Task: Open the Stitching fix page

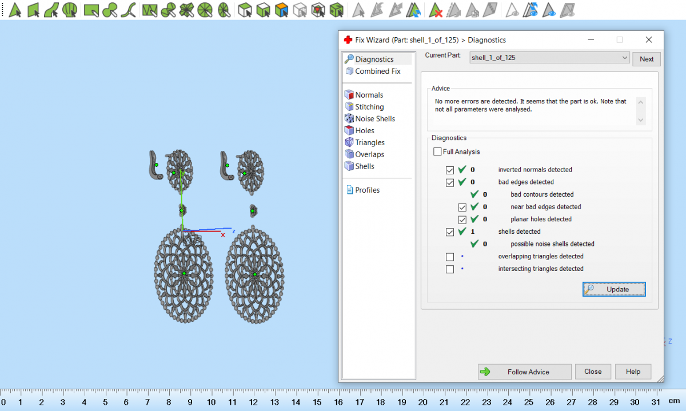Action: (369, 107)
